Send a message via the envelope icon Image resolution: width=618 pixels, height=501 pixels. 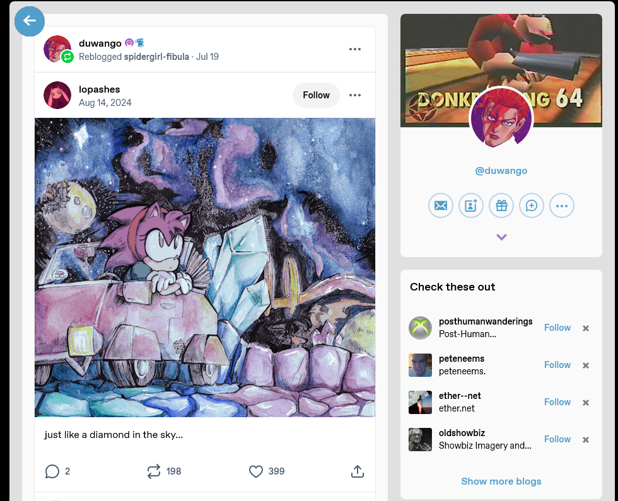[441, 205]
